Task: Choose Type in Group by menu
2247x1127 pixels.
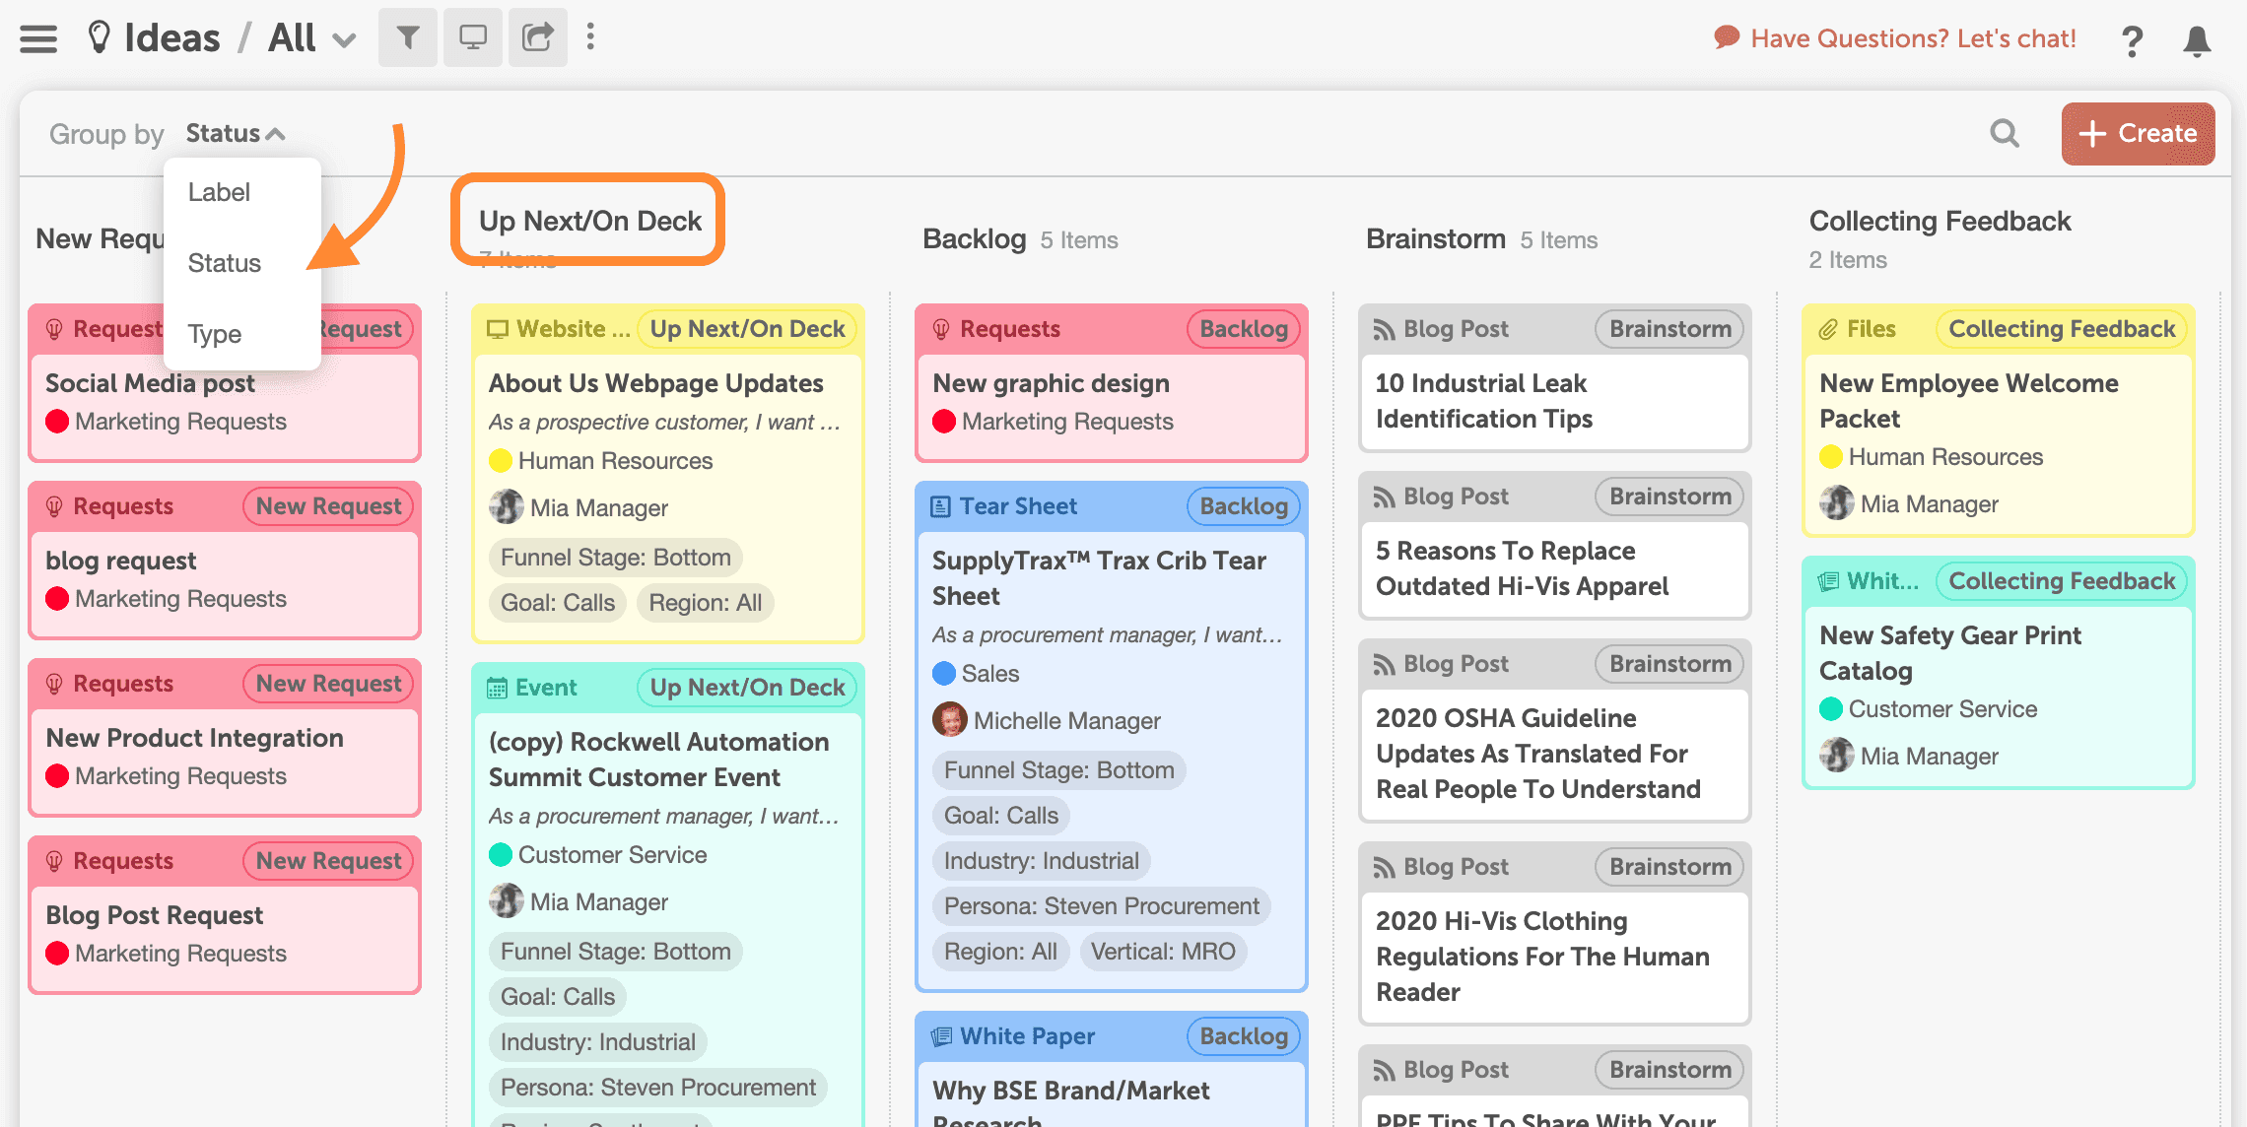Action: [215, 334]
